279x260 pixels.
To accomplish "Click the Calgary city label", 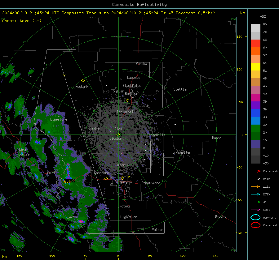I will tap(121, 182).
